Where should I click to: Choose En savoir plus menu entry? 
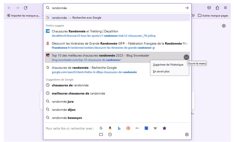169,71
